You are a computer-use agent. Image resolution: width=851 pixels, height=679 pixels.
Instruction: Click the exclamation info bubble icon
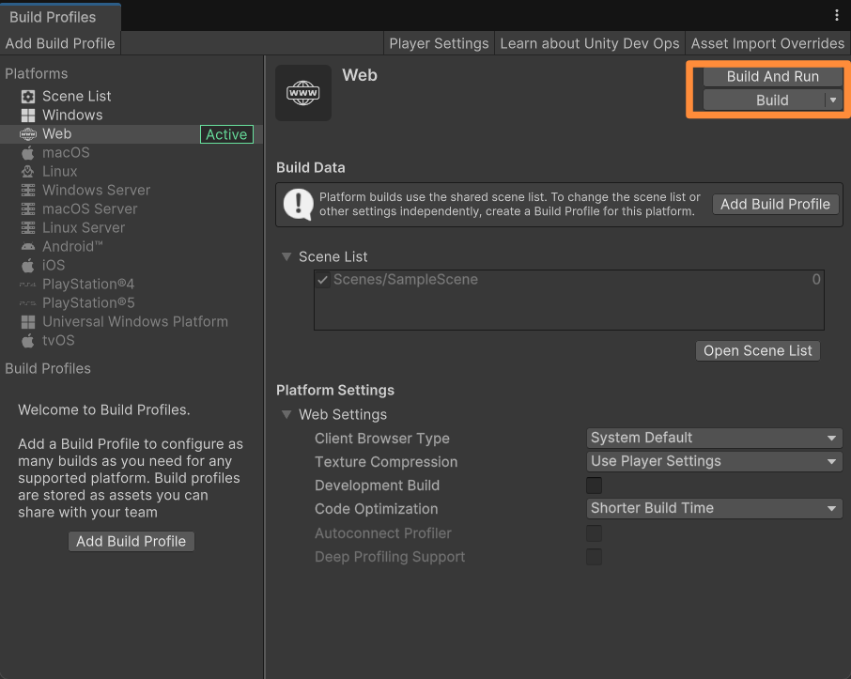(298, 205)
